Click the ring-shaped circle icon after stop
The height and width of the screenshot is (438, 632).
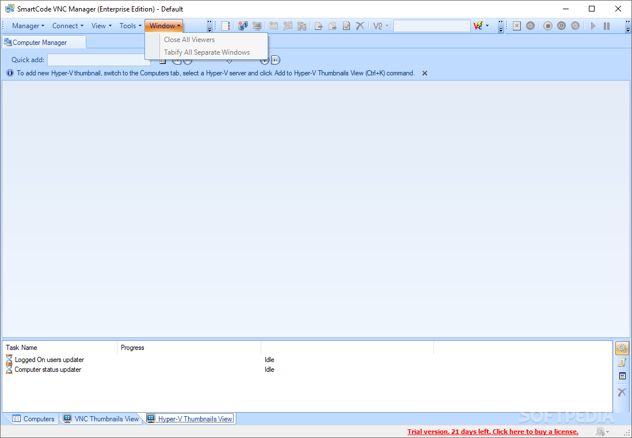click(561, 26)
